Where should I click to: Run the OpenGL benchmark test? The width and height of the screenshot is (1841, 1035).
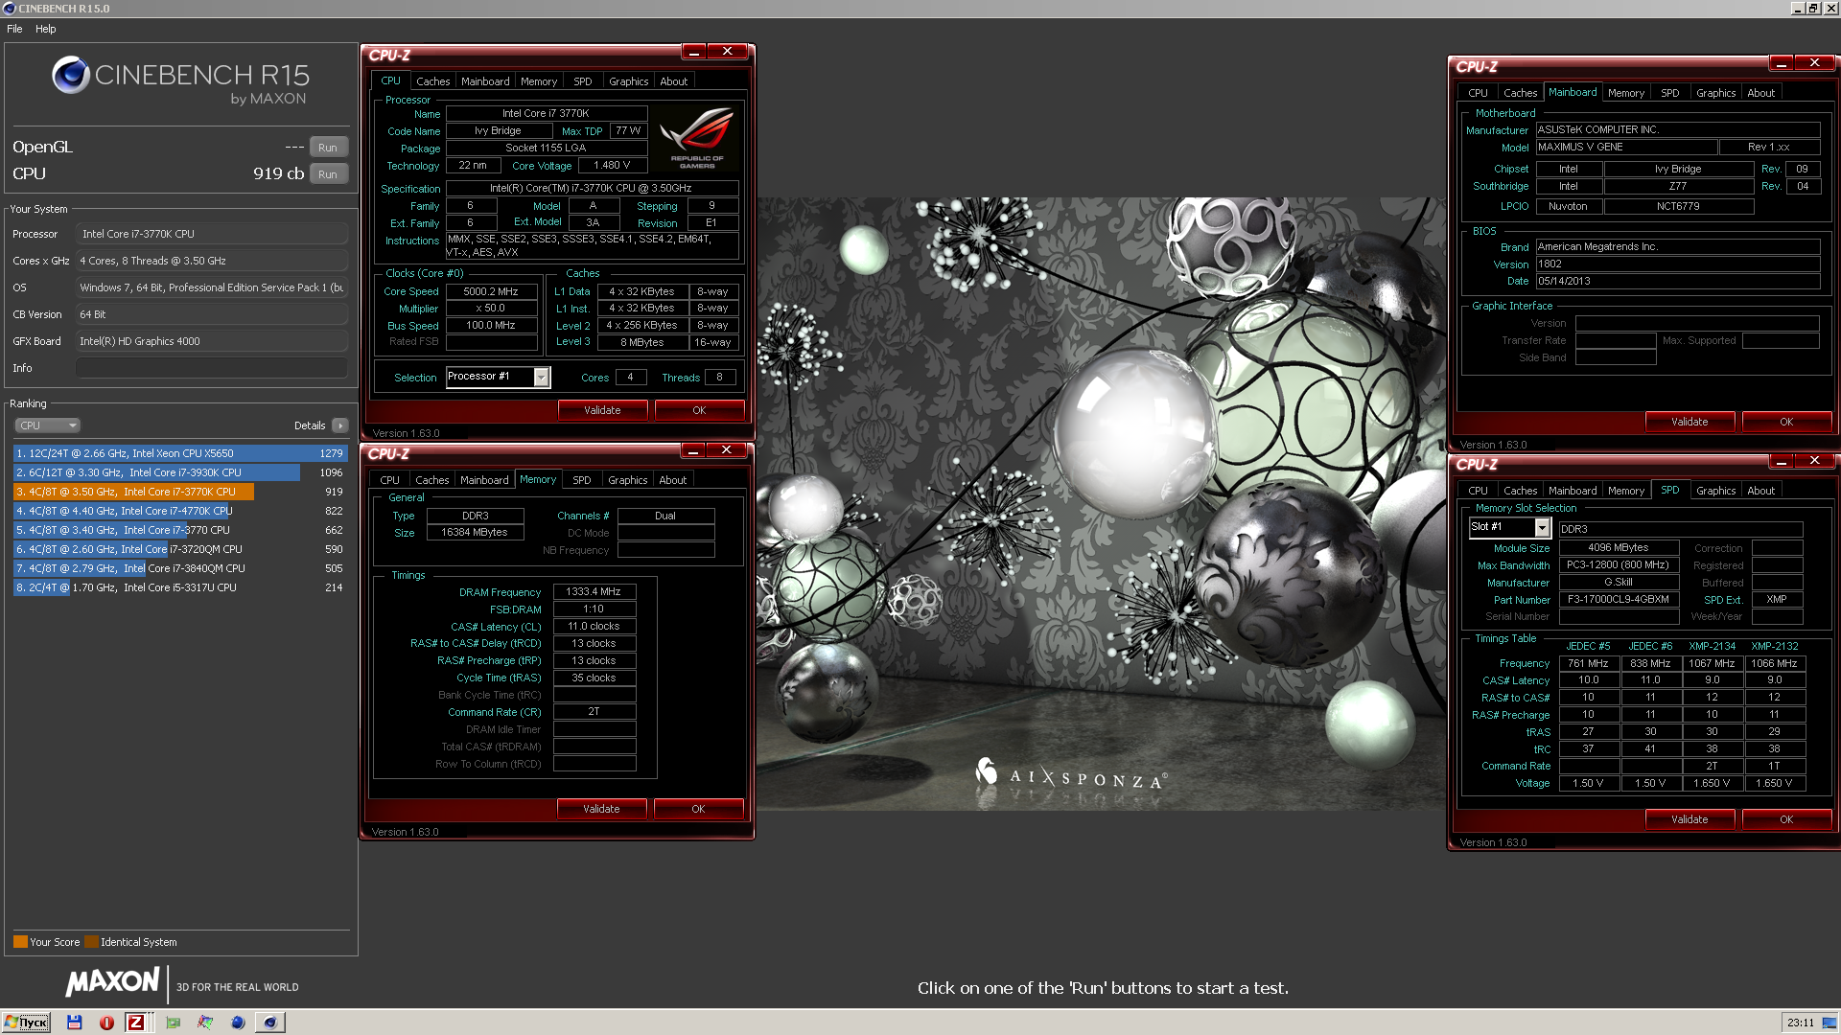coord(328,148)
